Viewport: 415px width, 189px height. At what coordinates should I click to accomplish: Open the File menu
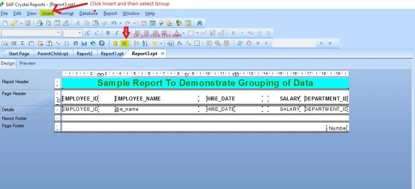click(x=4, y=13)
